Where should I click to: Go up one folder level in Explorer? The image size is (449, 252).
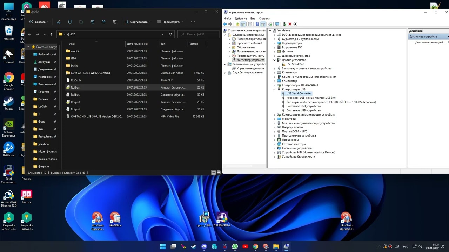[x=52, y=34]
